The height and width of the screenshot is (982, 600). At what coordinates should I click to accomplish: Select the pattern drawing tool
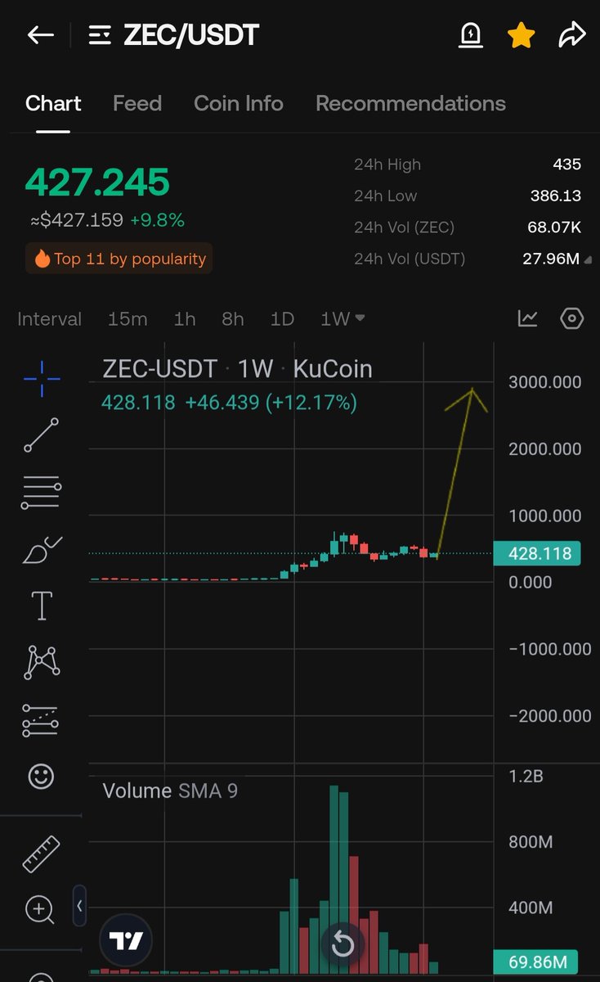42,661
